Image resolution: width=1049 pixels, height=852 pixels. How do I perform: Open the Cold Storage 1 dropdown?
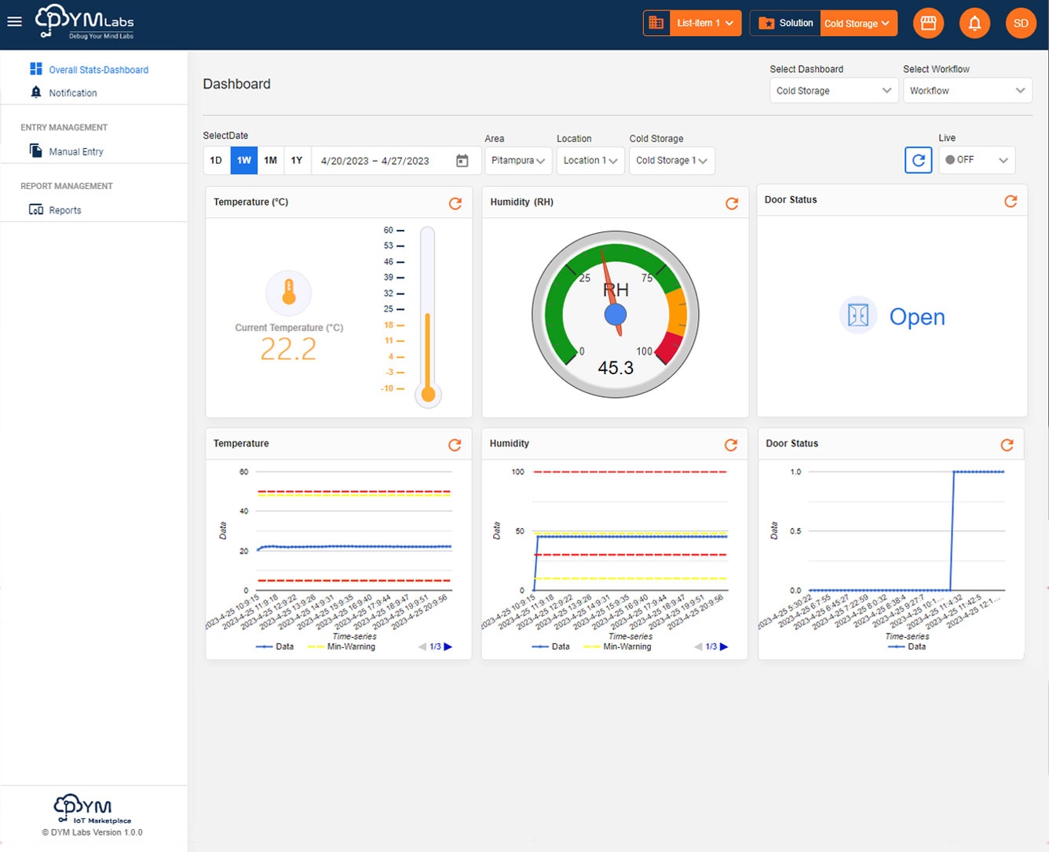click(x=672, y=160)
